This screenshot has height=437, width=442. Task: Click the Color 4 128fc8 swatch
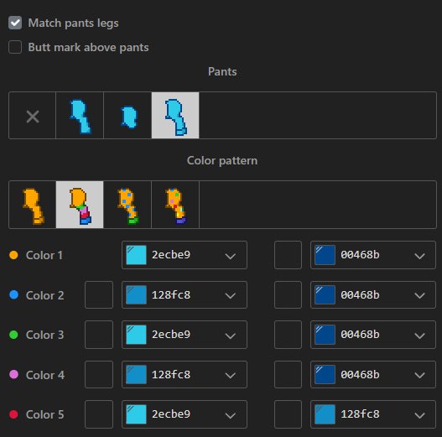pyautogui.click(x=136, y=374)
